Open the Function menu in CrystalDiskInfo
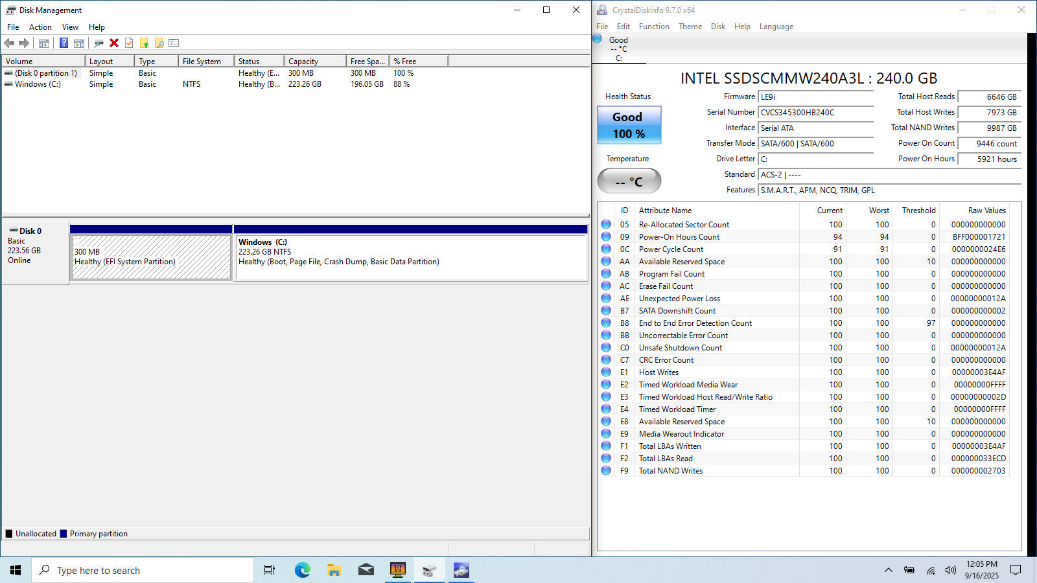This screenshot has width=1037, height=583. 653,27
